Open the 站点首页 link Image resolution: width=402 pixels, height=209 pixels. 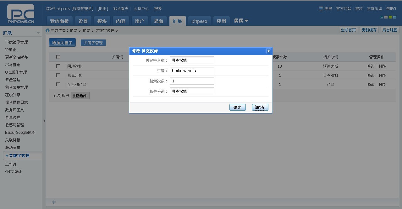(x=121, y=9)
